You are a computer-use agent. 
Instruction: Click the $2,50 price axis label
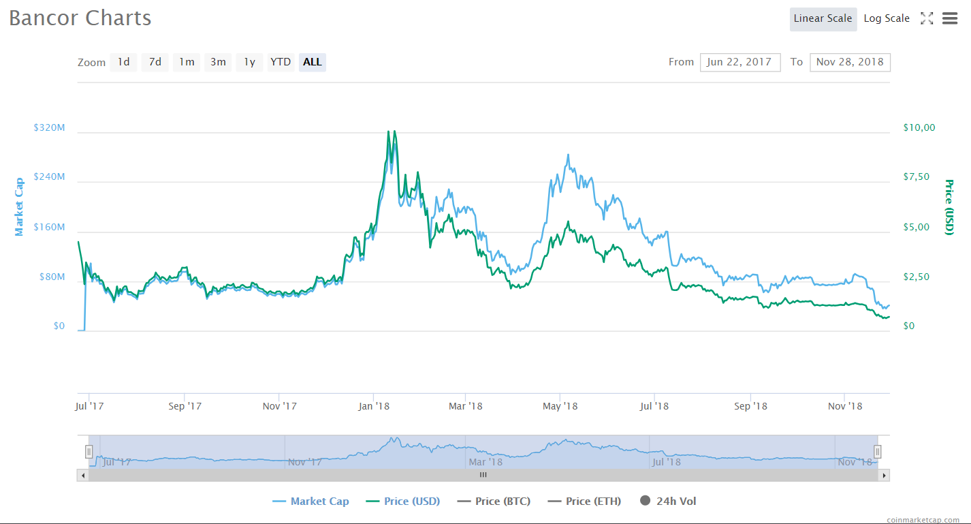click(x=917, y=277)
